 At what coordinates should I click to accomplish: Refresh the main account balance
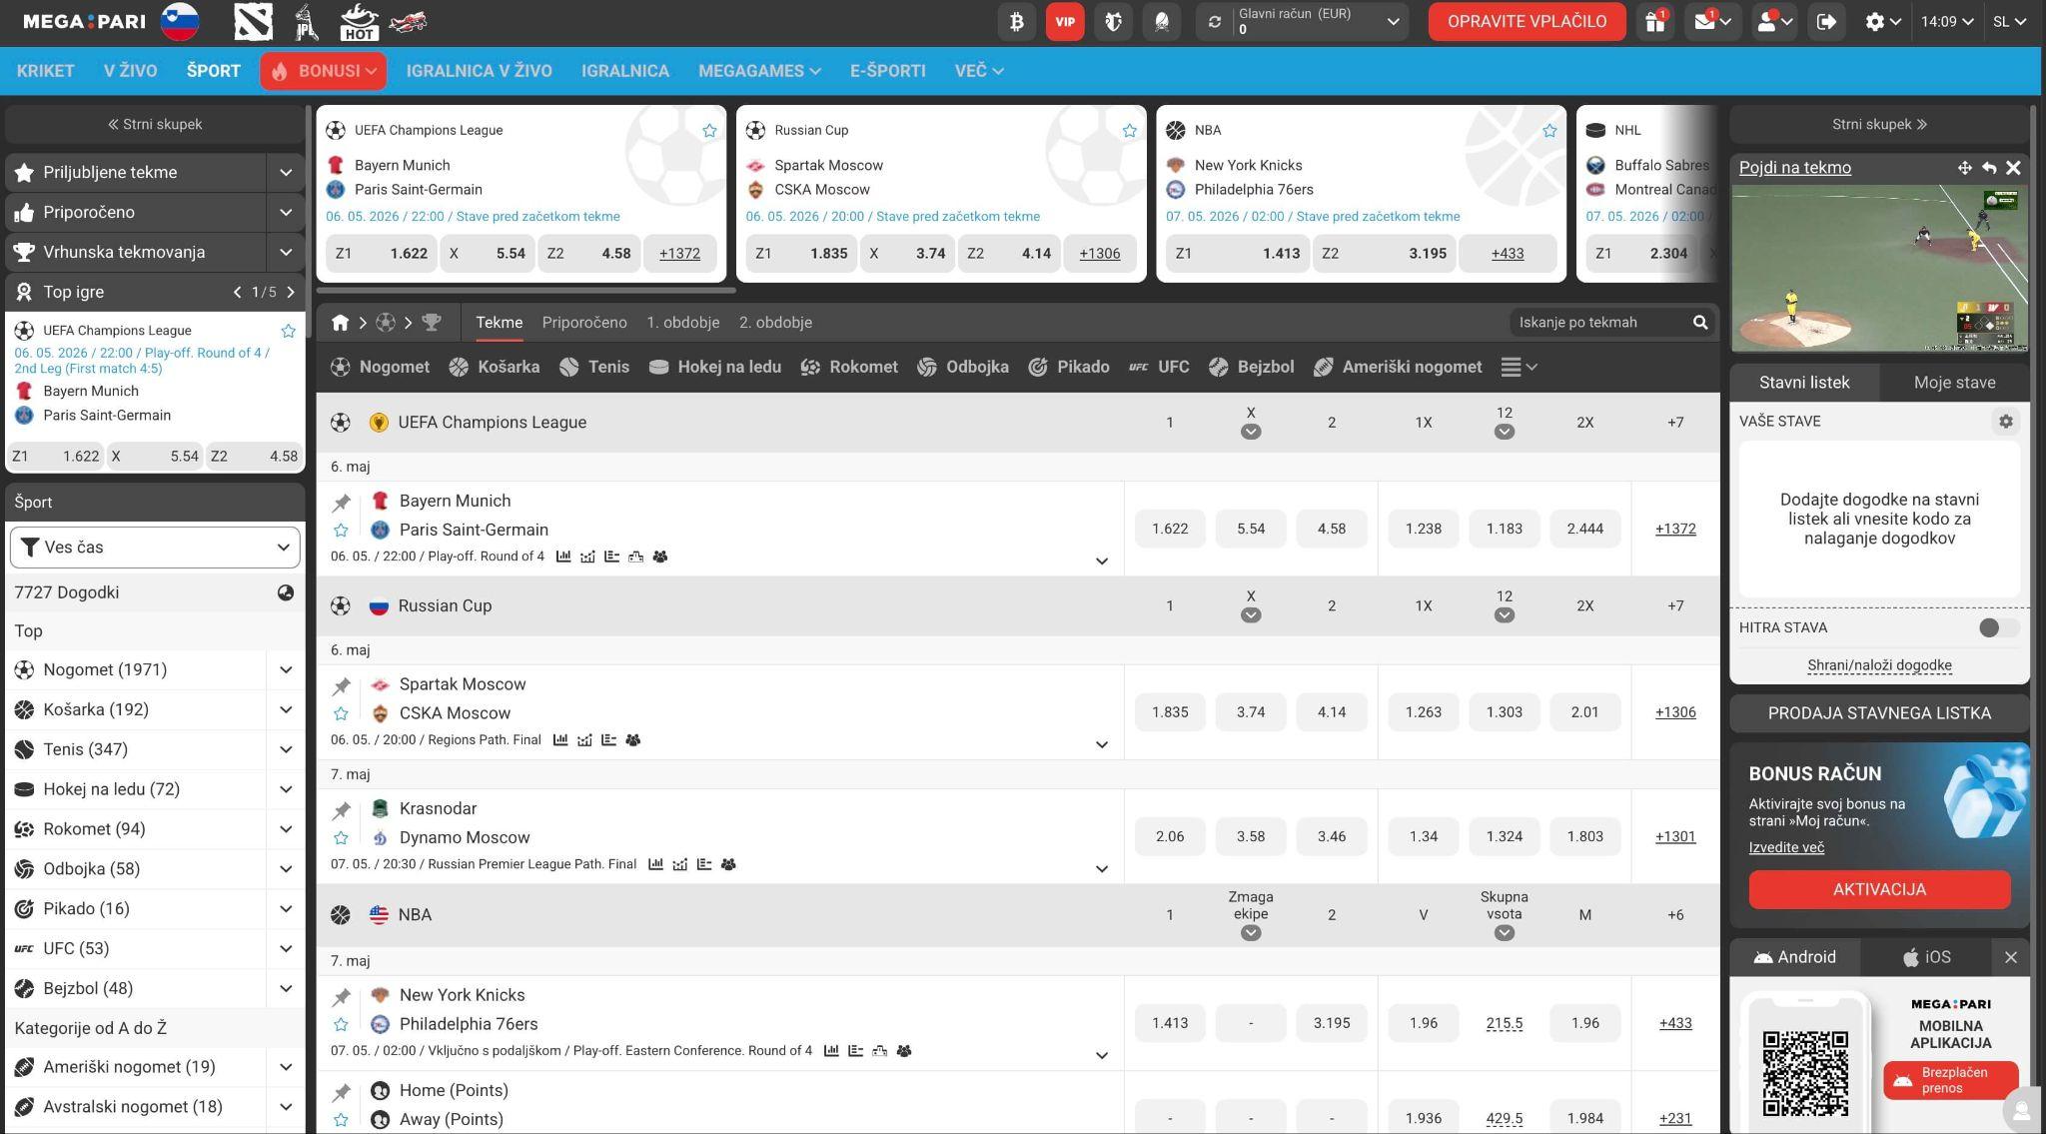coord(1214,21)
